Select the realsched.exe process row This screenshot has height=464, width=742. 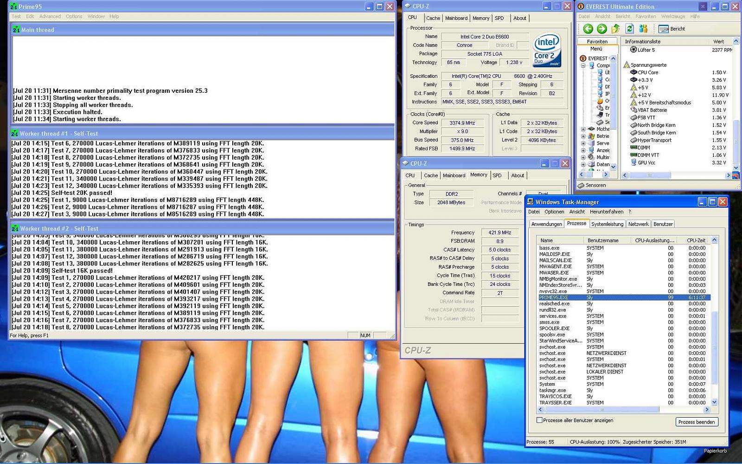tap(624, 303)
